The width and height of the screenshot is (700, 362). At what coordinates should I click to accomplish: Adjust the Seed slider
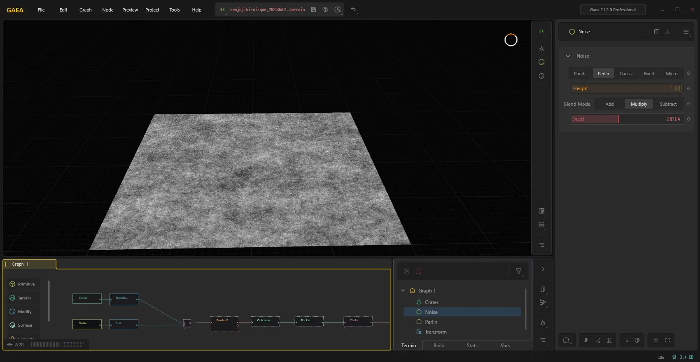coord(626,119)
